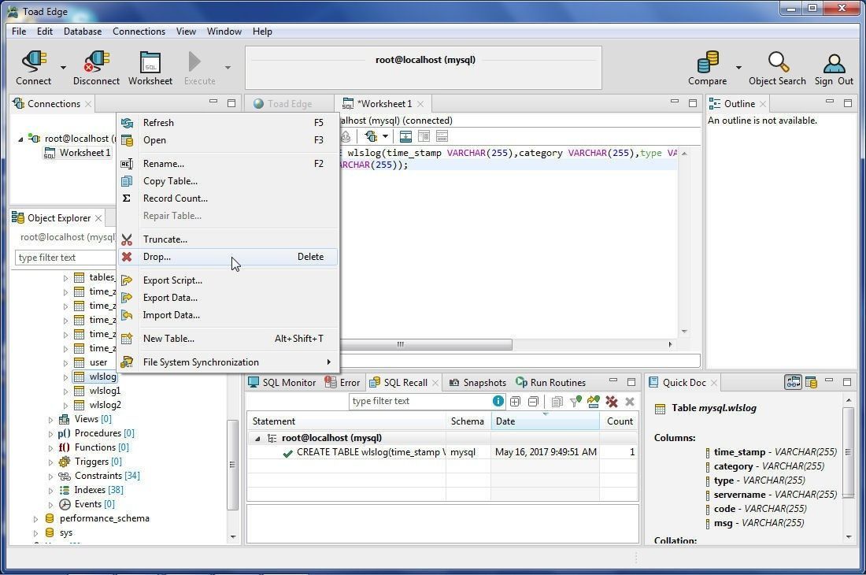Sort SQL Recall by Statement column
The image size is (866, 575).
(347, 421)
